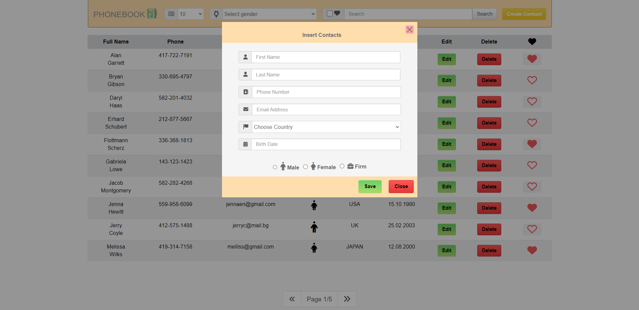Focus the Birth Date input field

(x=326, y=144)
